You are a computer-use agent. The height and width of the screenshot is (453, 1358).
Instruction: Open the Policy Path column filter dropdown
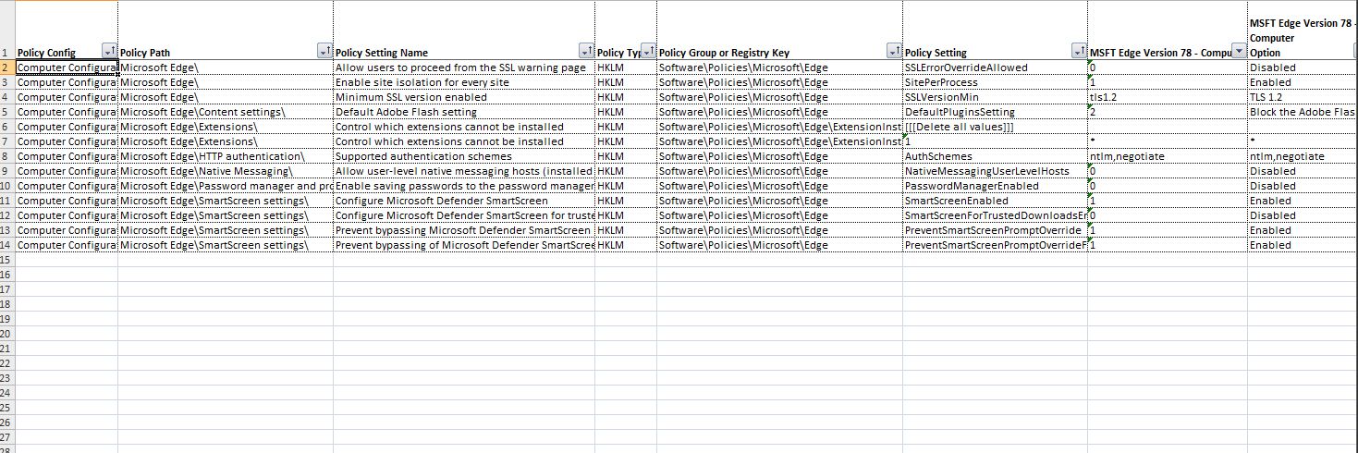tap(324, 52)
